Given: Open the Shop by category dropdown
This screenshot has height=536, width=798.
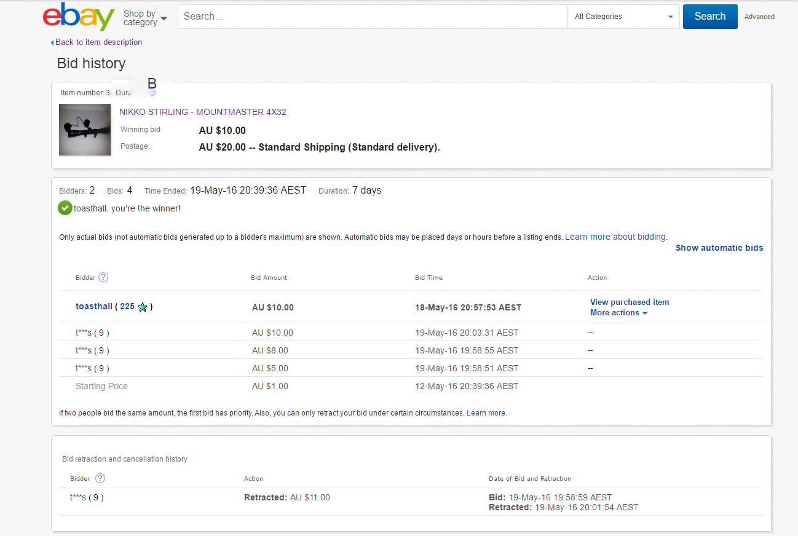Looking at the screenshot, I should tap(145, 18).
